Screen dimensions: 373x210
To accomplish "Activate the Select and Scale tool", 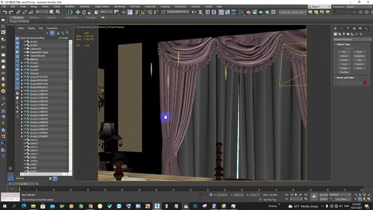I will pos(90,12).
